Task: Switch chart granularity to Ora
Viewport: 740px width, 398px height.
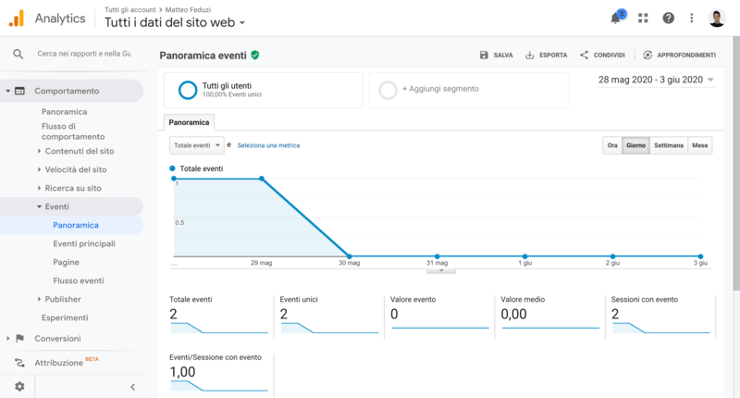Action: coord(612,145)
